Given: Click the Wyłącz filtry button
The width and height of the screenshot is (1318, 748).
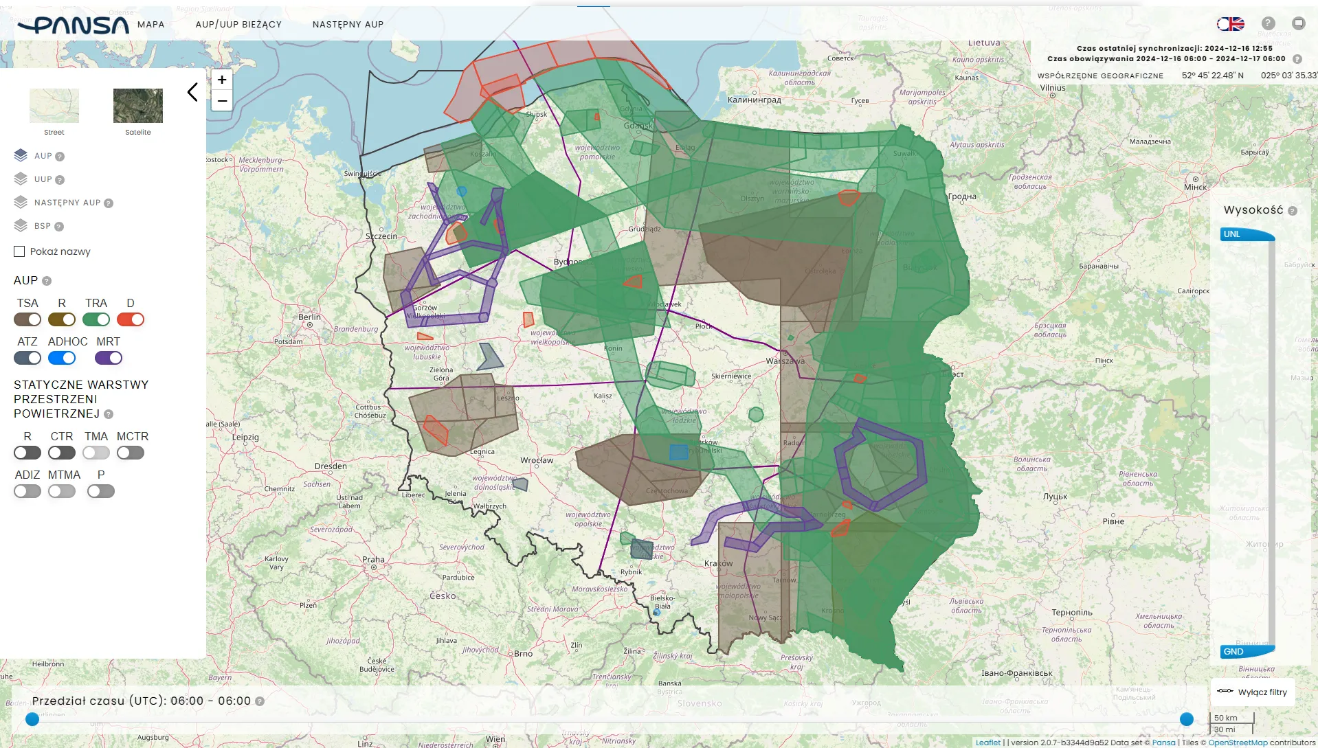Looking at the screenshot, I should (1253, 692).
